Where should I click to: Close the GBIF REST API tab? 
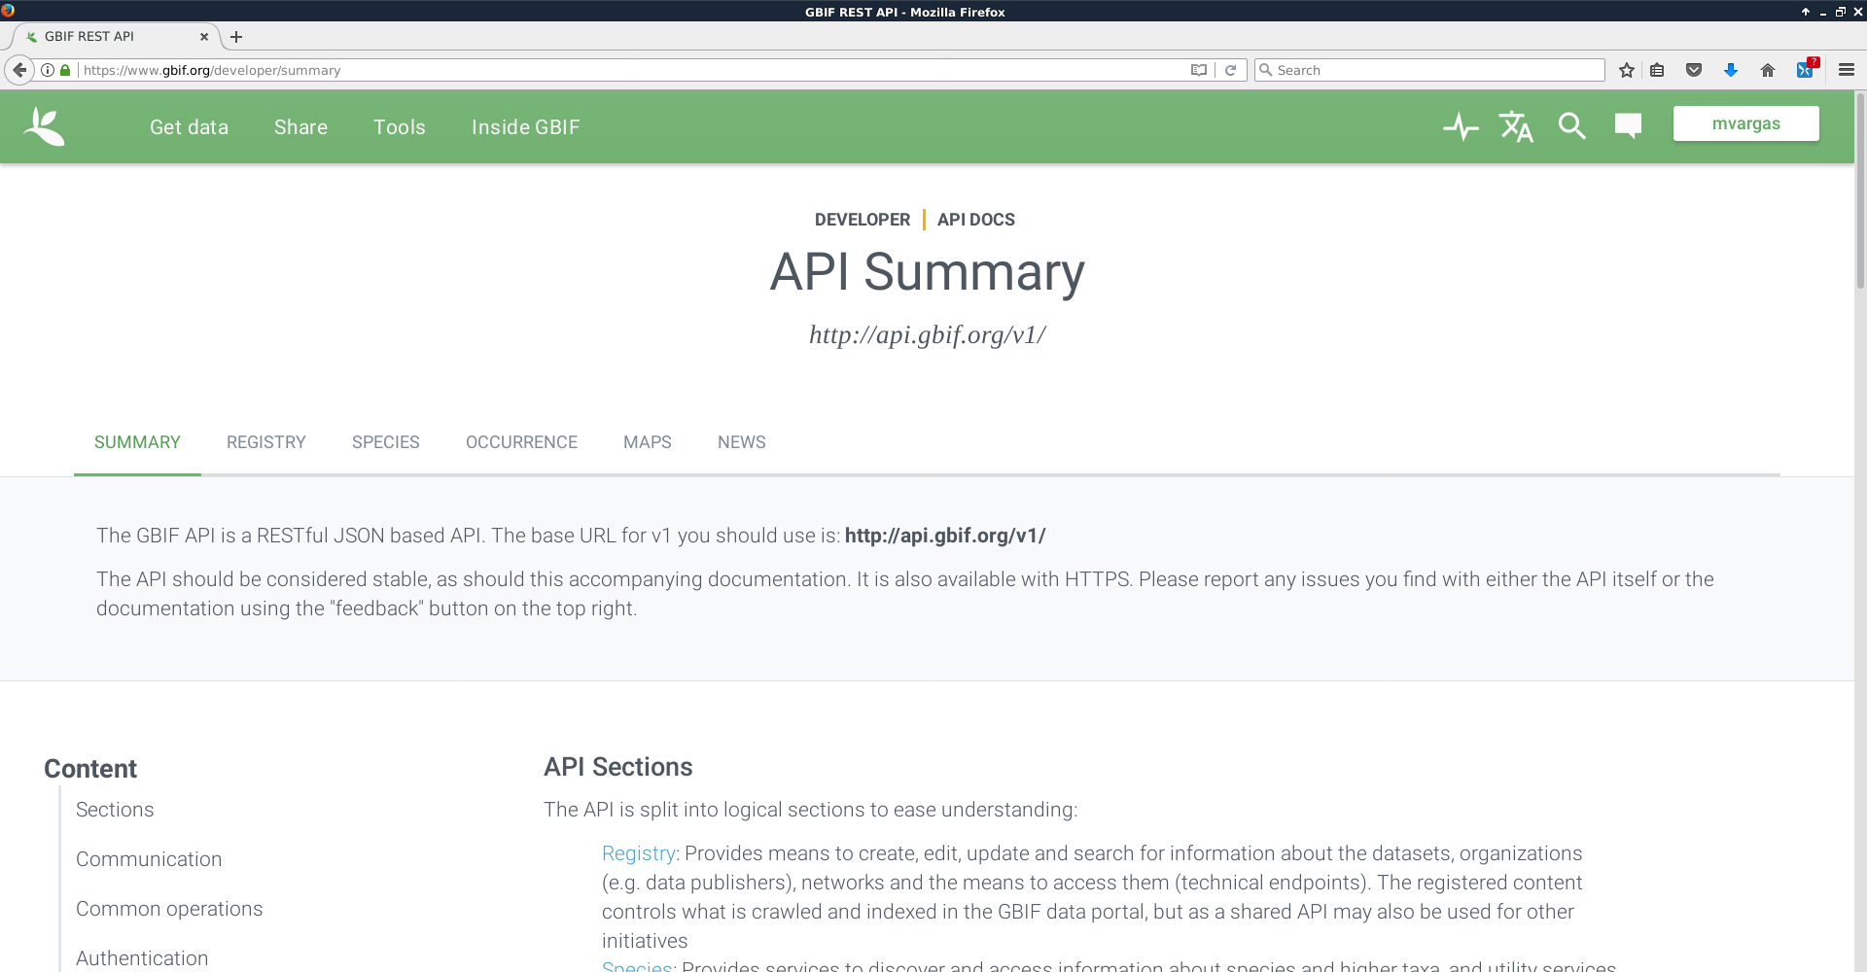(x=204, y=37)
